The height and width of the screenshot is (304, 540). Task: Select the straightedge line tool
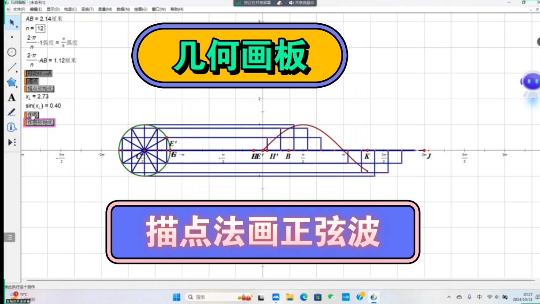pos(11,67)
